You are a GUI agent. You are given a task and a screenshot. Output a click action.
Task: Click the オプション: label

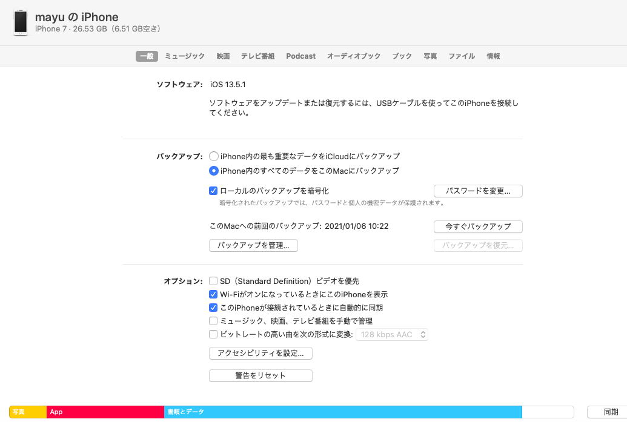(x=183, y=282)
